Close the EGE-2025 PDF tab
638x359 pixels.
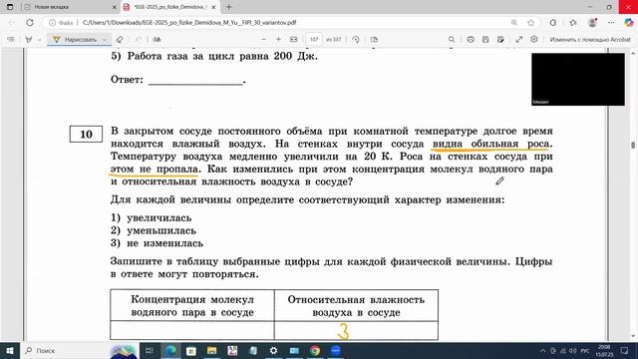coord(213,7)
